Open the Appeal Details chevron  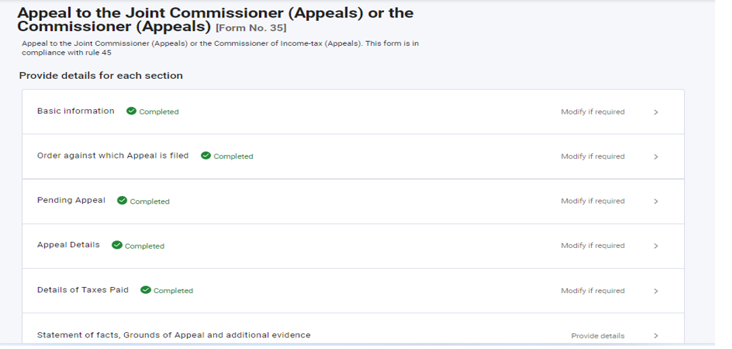coord(656,246)
